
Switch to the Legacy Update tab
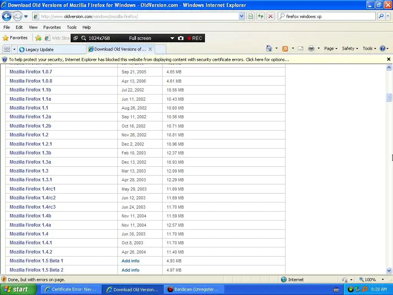[52, 50]
